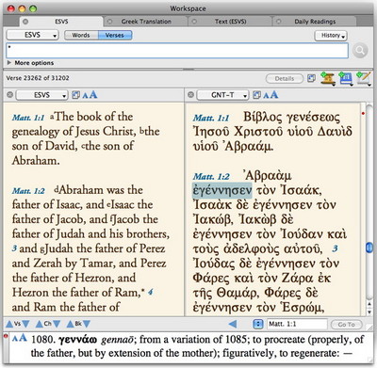377x368 pixels.
Task: Close the Daily Readings tab
Action: tap(278, 22)
